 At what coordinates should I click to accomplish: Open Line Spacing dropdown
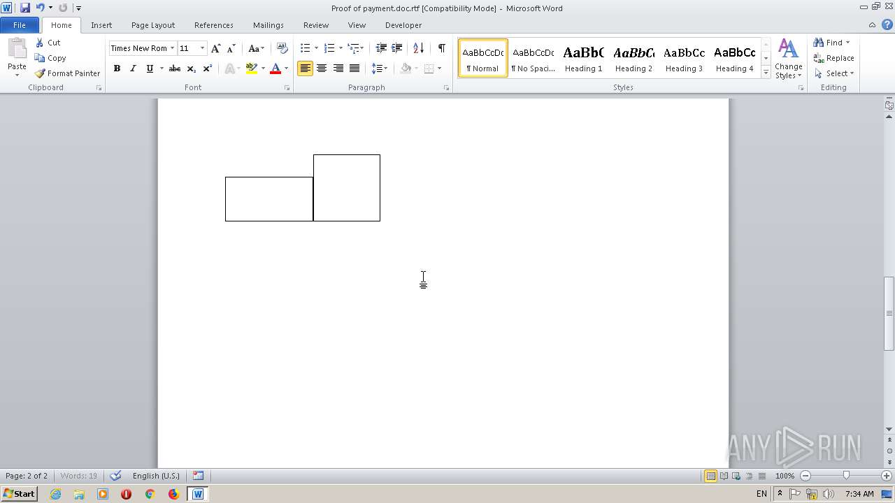point(379,68)
